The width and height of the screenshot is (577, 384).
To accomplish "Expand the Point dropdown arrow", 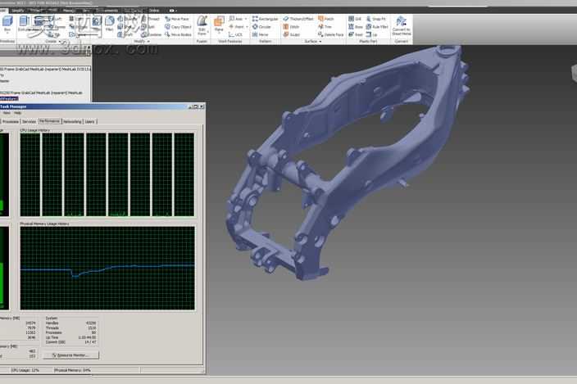I will [247, 27].
